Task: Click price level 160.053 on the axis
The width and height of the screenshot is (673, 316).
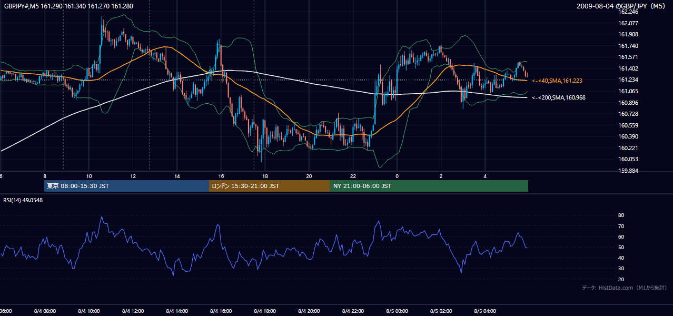Action: click(628, 159)
